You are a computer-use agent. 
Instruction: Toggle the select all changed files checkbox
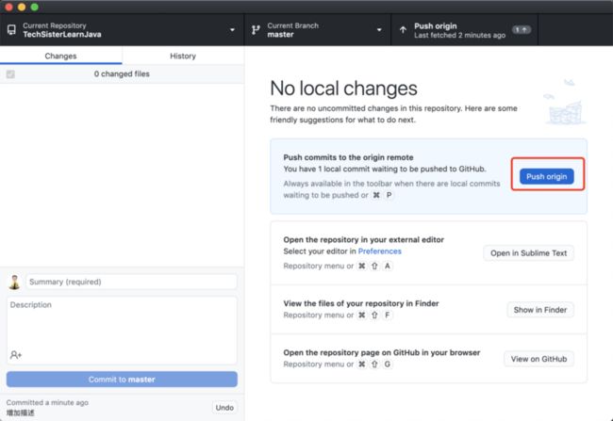10,73
